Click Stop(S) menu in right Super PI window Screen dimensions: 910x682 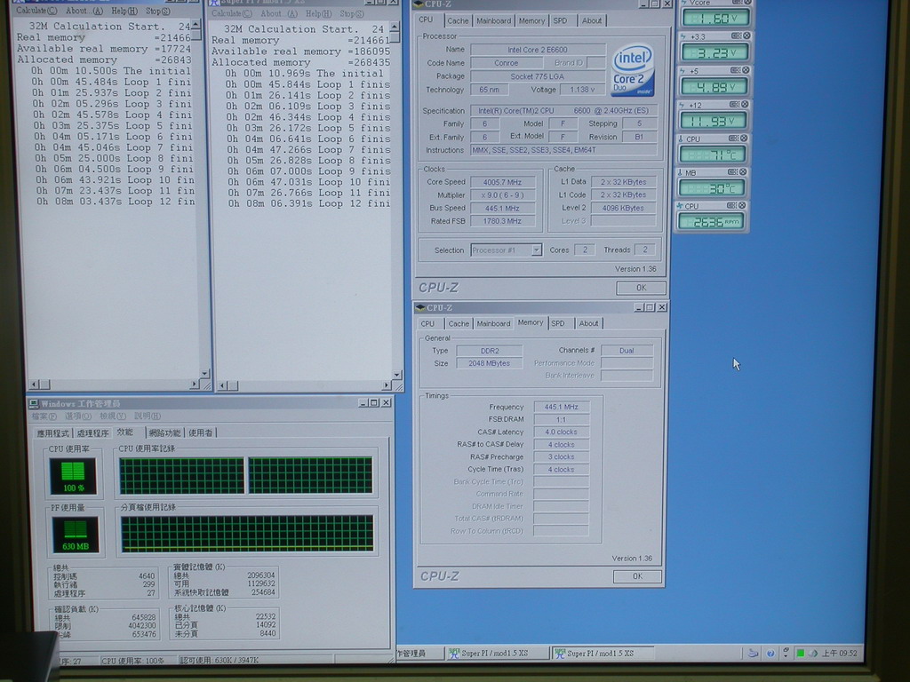pos(352,13)
